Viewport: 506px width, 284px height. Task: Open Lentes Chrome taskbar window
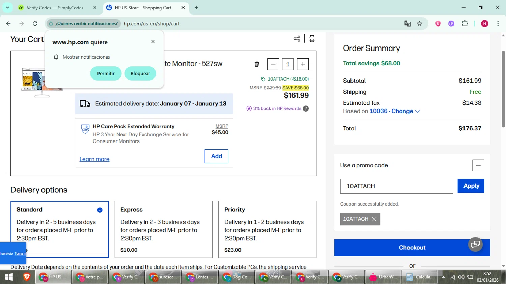(x=200, y=277)
